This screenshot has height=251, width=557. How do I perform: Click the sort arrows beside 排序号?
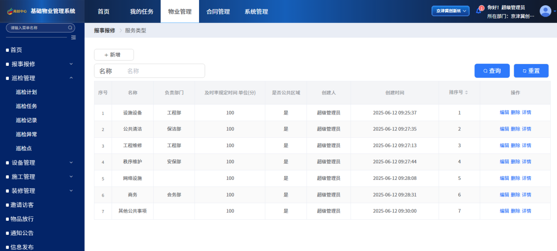(x=467, y=93)
